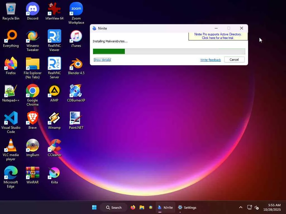Click the taskbar Search box

114,207
